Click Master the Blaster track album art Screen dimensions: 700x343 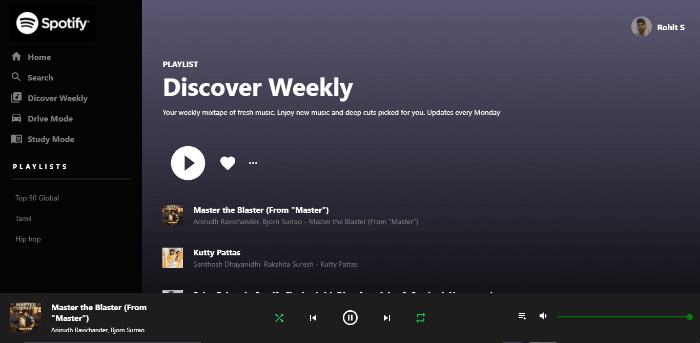(x=173, y=215)
